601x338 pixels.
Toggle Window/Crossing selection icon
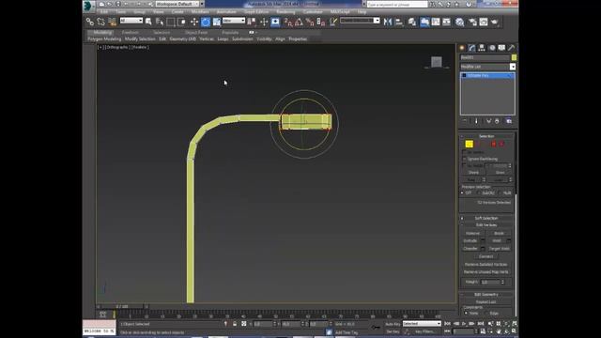(x=181, y=22)
